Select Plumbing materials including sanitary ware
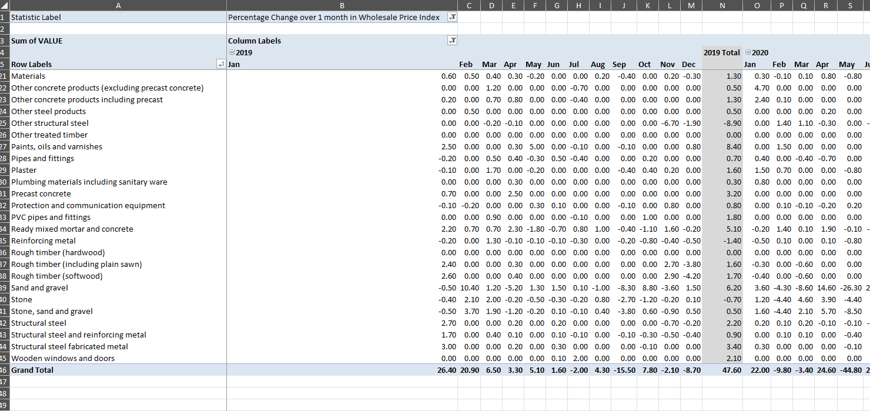 coord(89,182)
